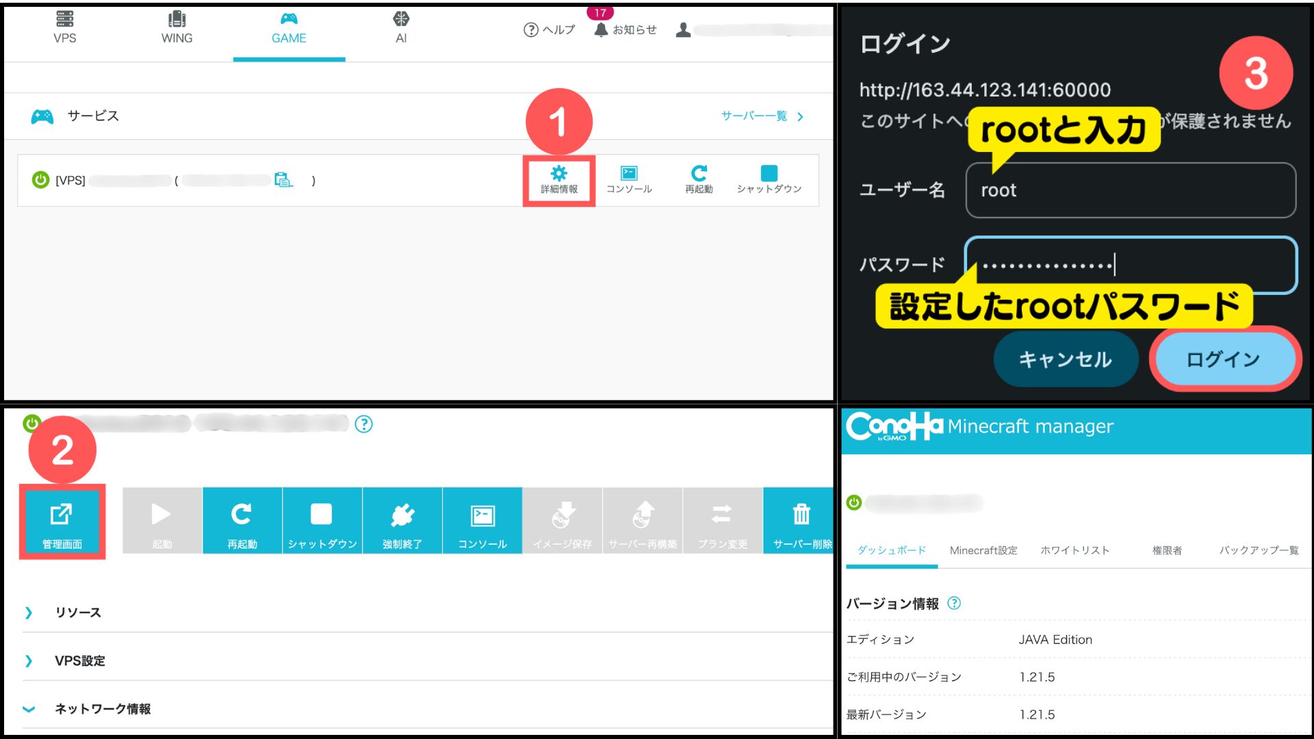The height and width of the screenshot is (739, 1314).
Task: Click シャットダウン in the server toolbar
Action: click(x=322, y=521)
